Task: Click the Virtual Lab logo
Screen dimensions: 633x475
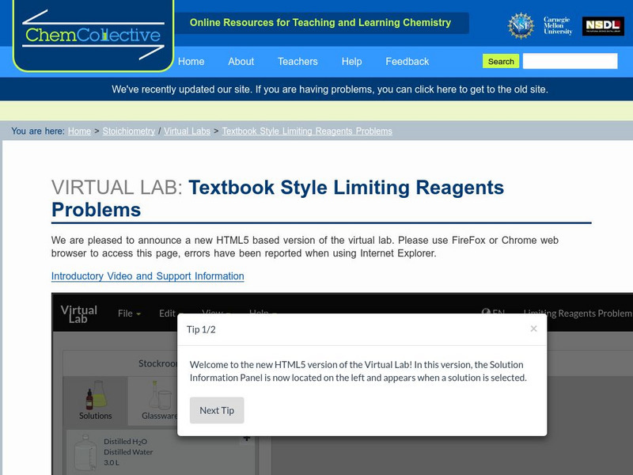Action: click(78, 313)
